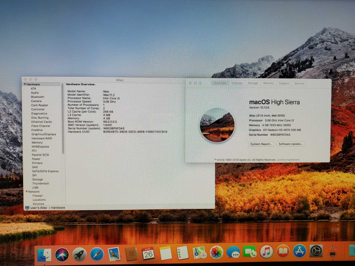
Task: Select Hardware RAID in the sidebar
Action: tap(42, 138)
